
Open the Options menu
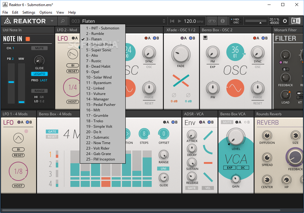click(x=46, y=12)
